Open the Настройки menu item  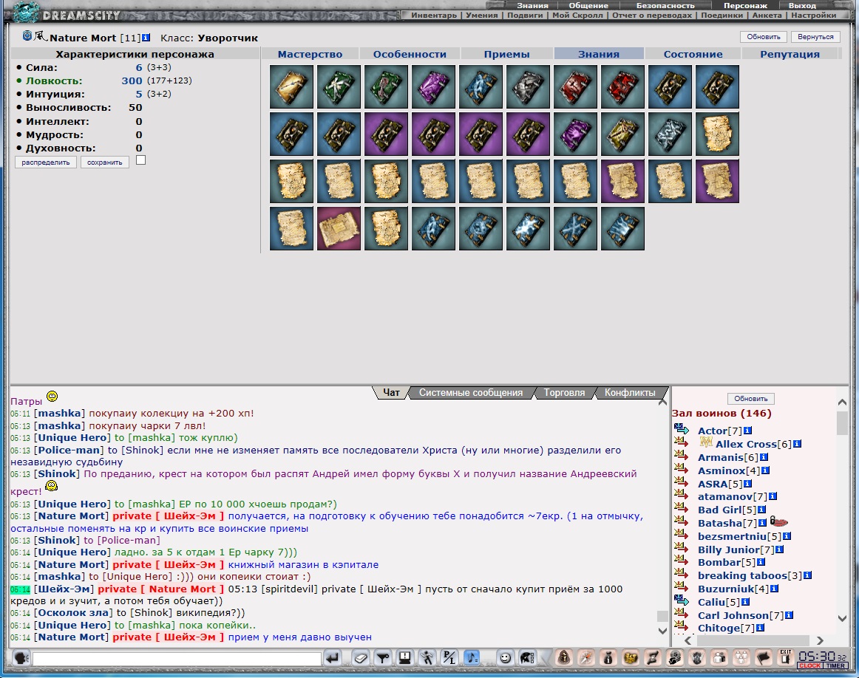(813, 16)
